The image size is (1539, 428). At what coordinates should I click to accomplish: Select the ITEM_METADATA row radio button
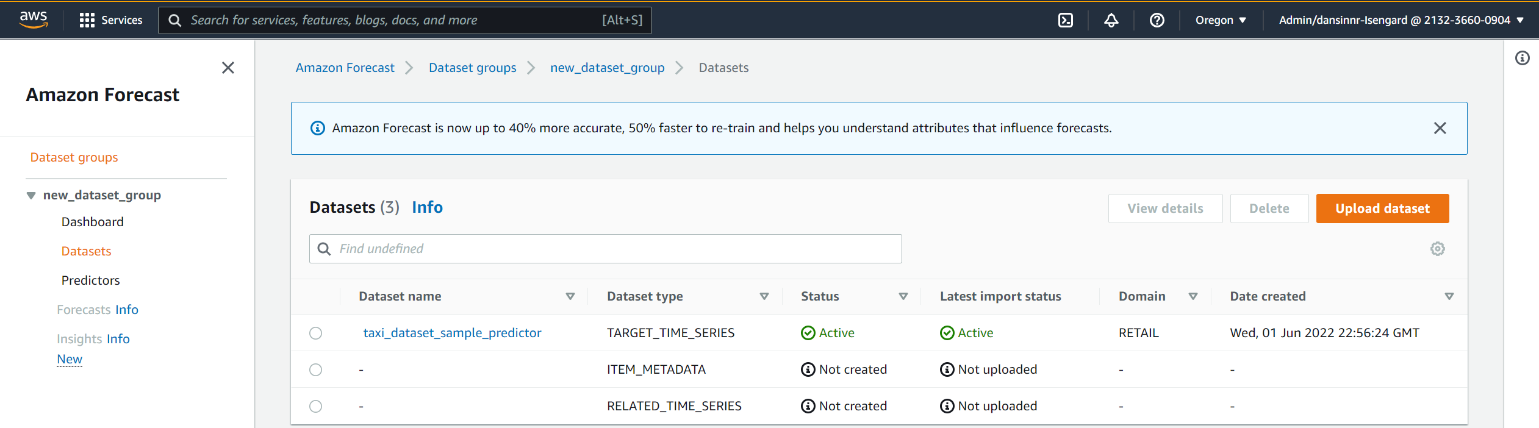tap(315, 369)
